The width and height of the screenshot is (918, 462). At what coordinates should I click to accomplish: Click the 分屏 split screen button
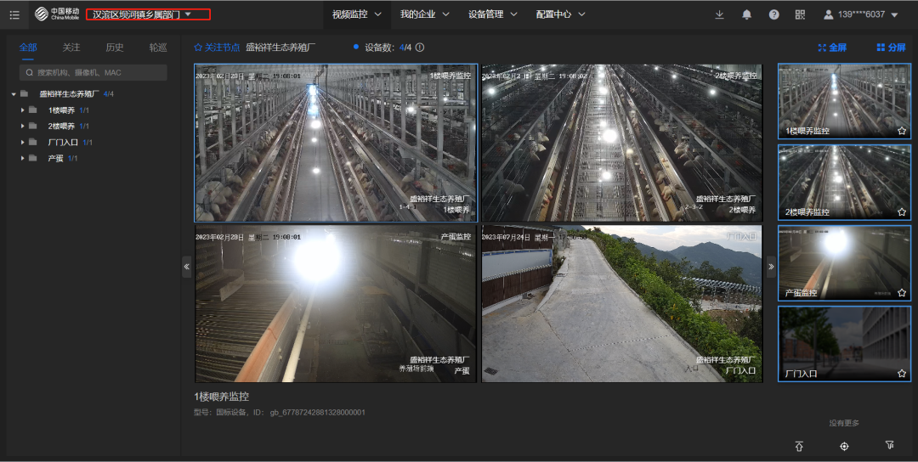pyautogui.click(x=891, y=48)
